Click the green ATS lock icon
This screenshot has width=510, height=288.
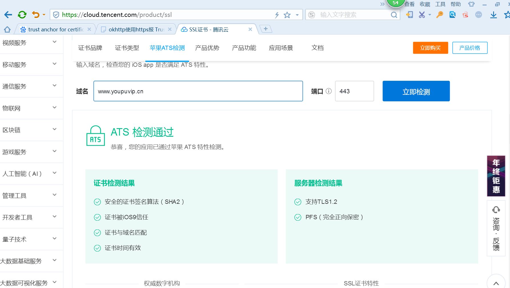[x=96, y=136]
